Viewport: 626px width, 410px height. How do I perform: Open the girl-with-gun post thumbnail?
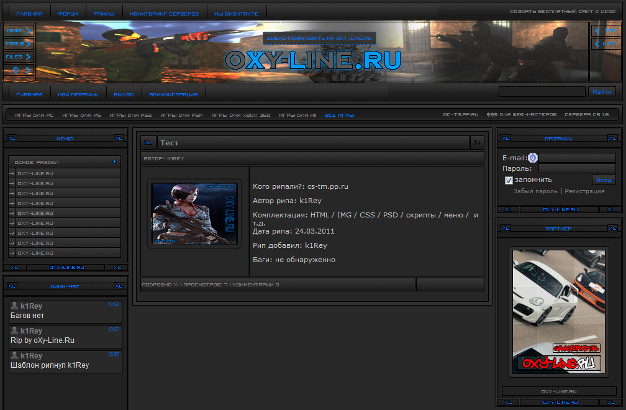point(194,214)
